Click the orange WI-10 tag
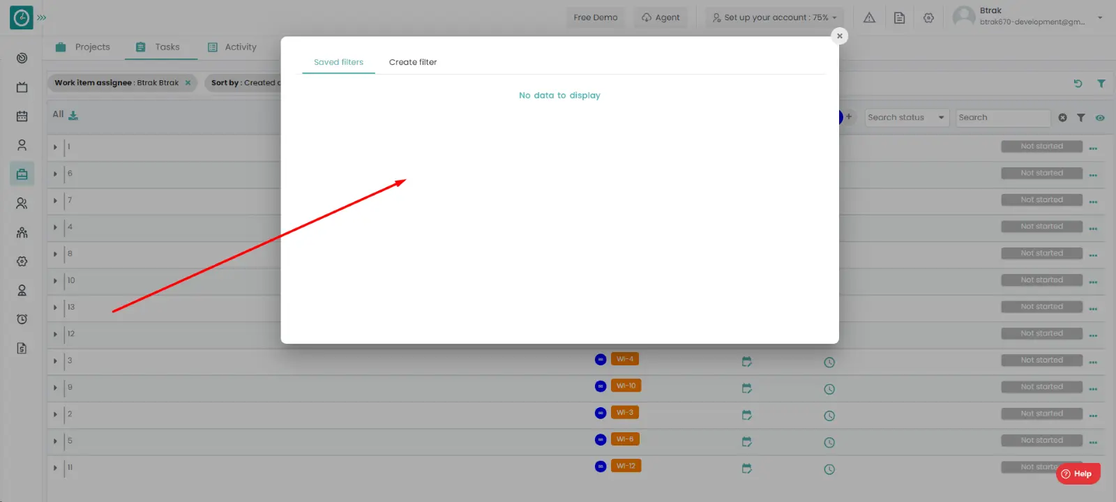 (x=626, y=386)
